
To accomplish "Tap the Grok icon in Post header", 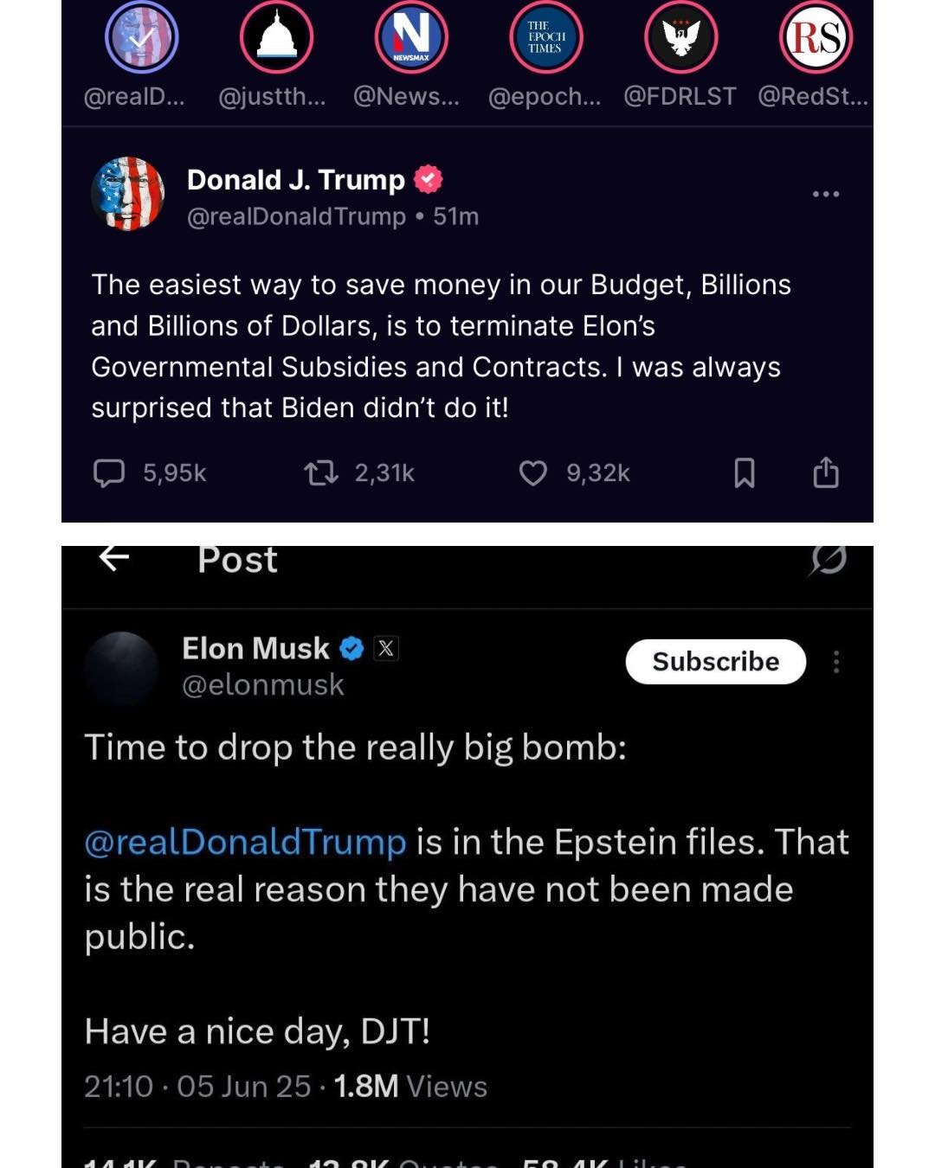I will tap(829, 560).
